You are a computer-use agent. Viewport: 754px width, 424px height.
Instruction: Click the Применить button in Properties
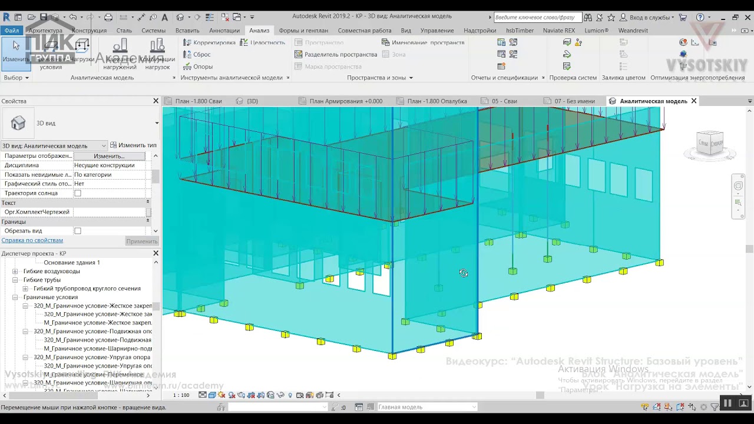click(x=141, y=241)
